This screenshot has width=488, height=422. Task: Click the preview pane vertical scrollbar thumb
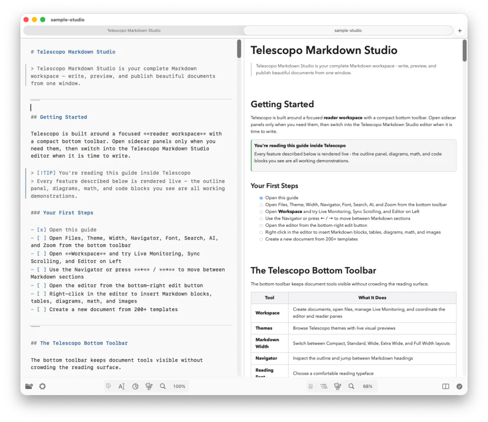click(x=464, y=50)
